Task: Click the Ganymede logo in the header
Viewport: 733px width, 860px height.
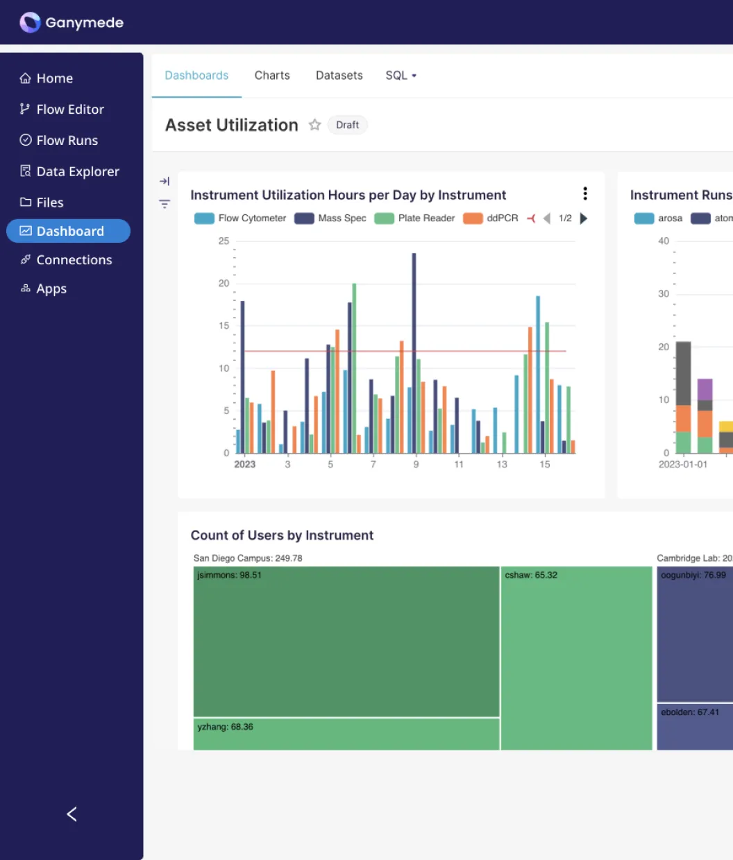Action: (71, 22)
